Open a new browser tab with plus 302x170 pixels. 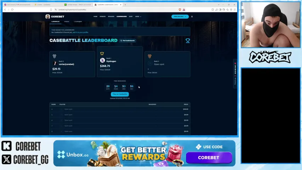pos(125,5)
